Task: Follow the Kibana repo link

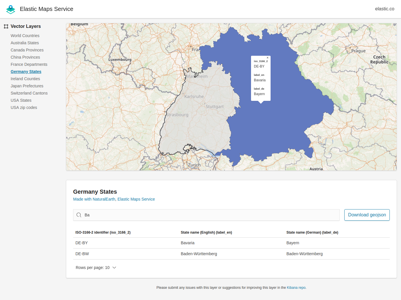Action: coord(296,287)
